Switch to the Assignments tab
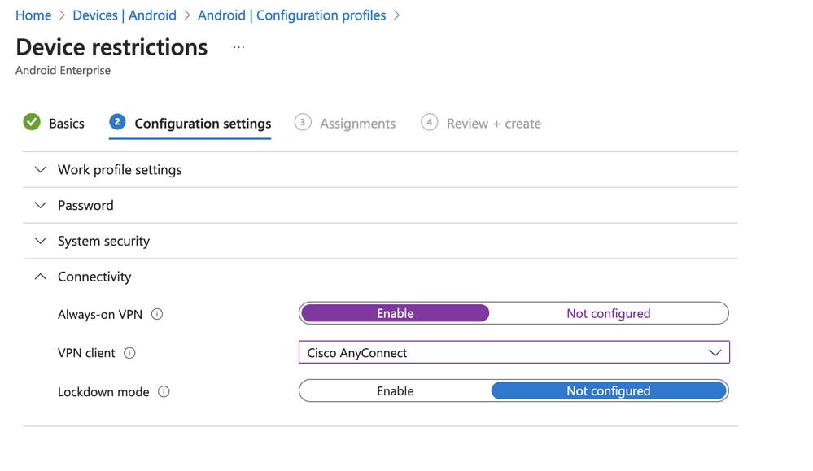The image size is (813, 471). (x=357, y=124)
